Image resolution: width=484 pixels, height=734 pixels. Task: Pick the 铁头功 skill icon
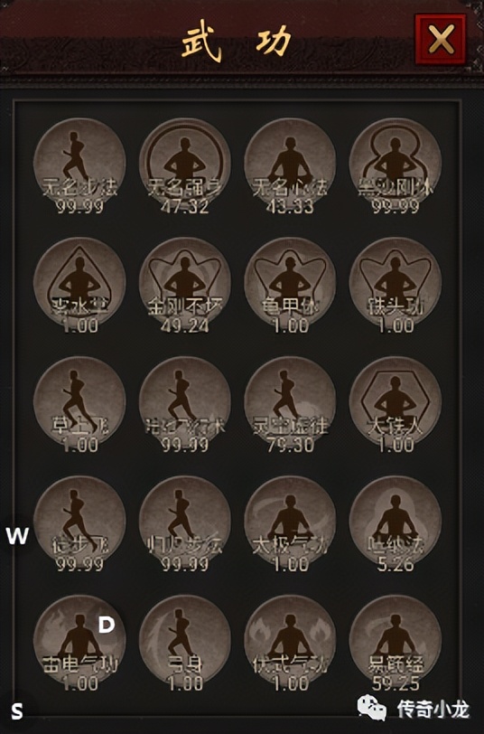pyautogui.click(x=396, y=283)
